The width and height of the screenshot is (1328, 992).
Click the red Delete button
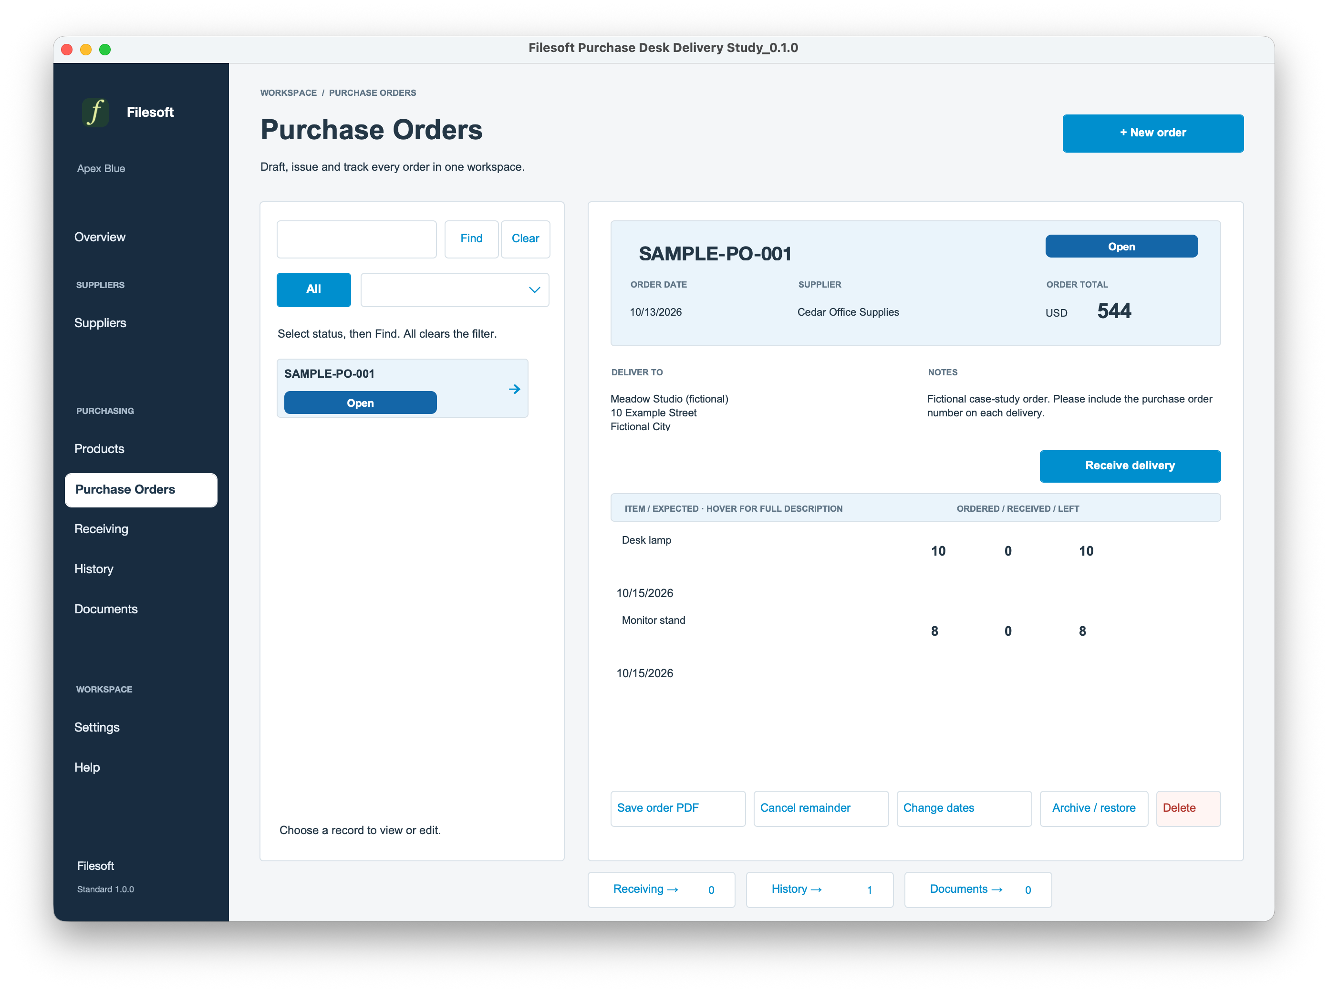pyautogui.click(x=1188, y=808)
